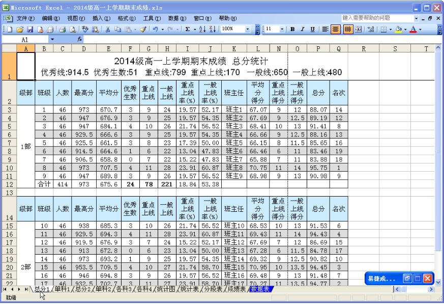This screenshot has width=444, height=304.
Task: Cut the selection with the scissors icon
Action: pyautogui.click(x=108, y=29)
